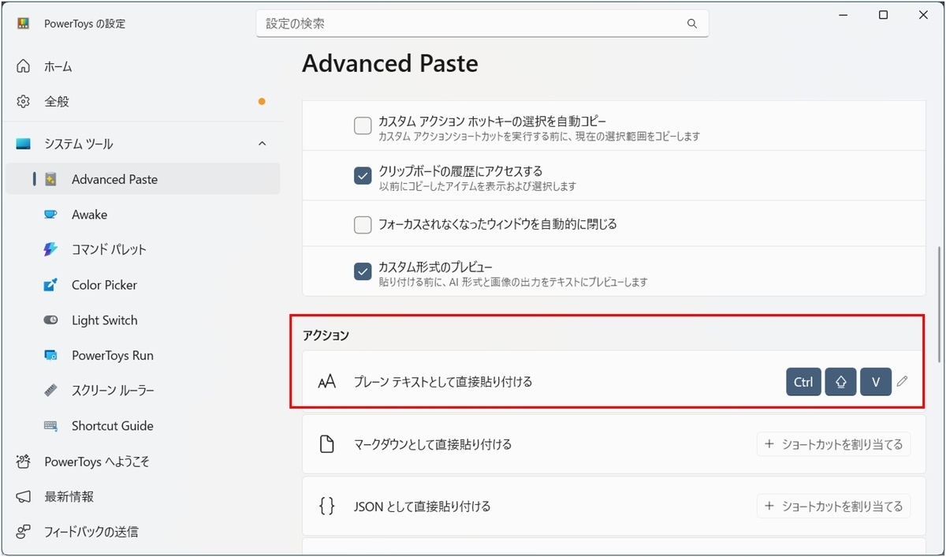Open コマンド パレット label in sidebar
This screenshot has height=557, width=946.
109,249
